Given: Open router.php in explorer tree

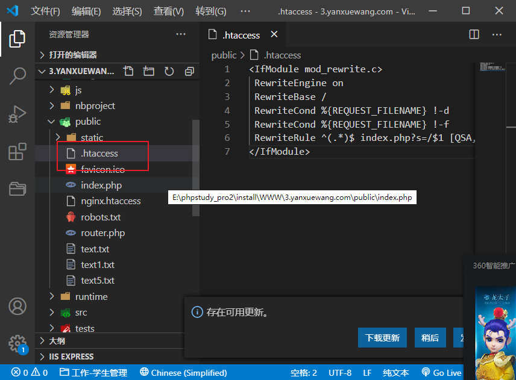Looking at the screenshot, I should tap(117, 232).
